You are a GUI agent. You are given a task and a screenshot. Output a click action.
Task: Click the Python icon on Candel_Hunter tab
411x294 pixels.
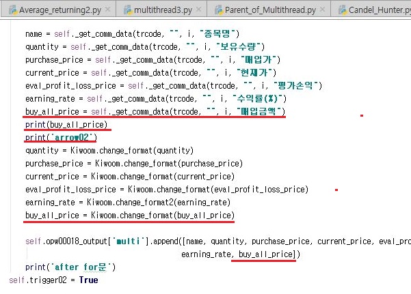(343, 10)
